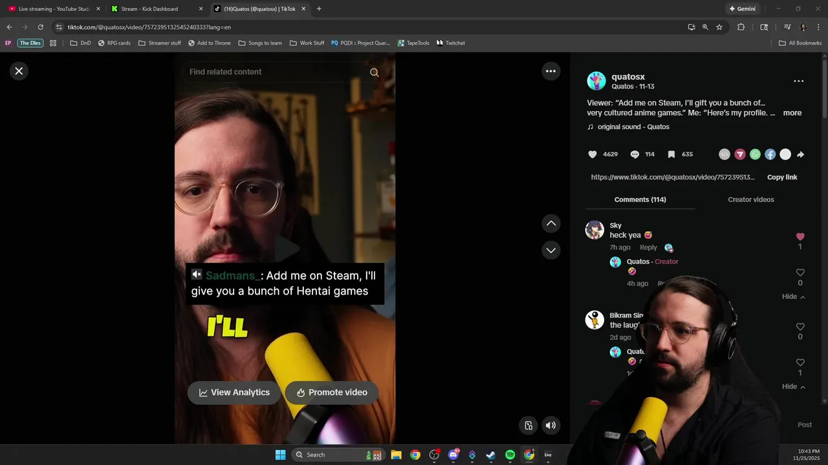The height and width of the screenshot is (465, 828).
Task: Toggle the auto-scroll icon beside volume
Action: point(528,425)
